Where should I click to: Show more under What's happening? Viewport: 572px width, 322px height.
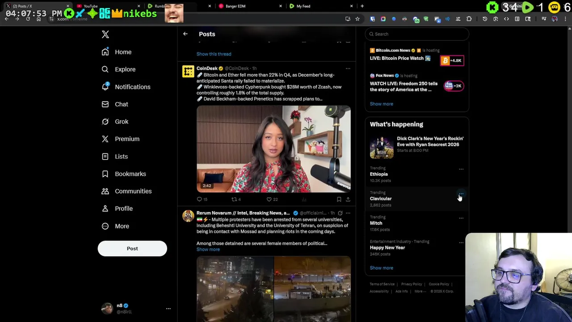coord(381,268)
